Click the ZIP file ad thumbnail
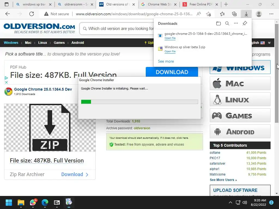279x209 pixels. [50, 128]
